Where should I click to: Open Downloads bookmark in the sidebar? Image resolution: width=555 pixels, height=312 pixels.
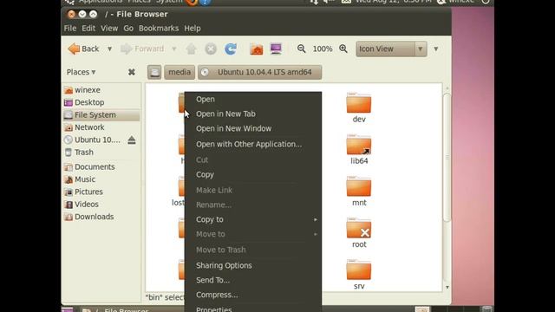pyautogui.click(x=101, y=217)
